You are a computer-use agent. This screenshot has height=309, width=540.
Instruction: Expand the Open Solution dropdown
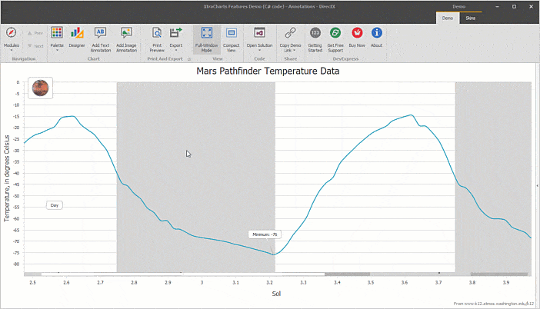259,48
